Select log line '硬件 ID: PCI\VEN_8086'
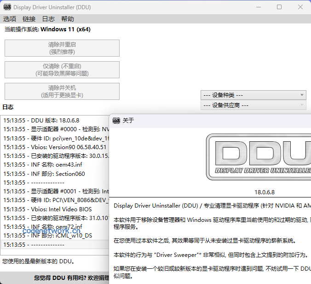311x284 pixels. [55, 200]
